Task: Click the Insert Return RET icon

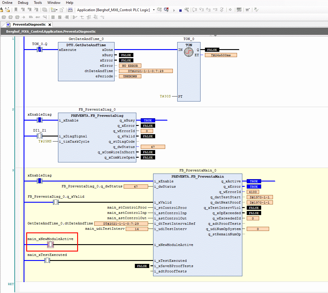Action: [38, 17]
